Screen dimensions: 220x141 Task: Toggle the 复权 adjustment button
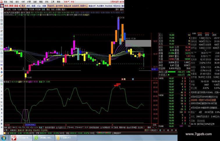(117, 10)
